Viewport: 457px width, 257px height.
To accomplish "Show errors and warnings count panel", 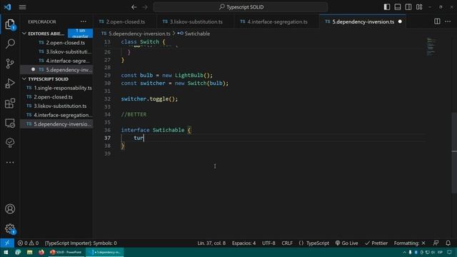I will (28, 243).
